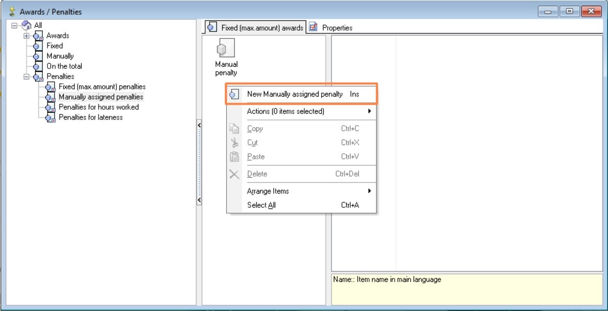Click Select All in context menu
The width and height of the screenshot is (608, 311).
point(301,205)
